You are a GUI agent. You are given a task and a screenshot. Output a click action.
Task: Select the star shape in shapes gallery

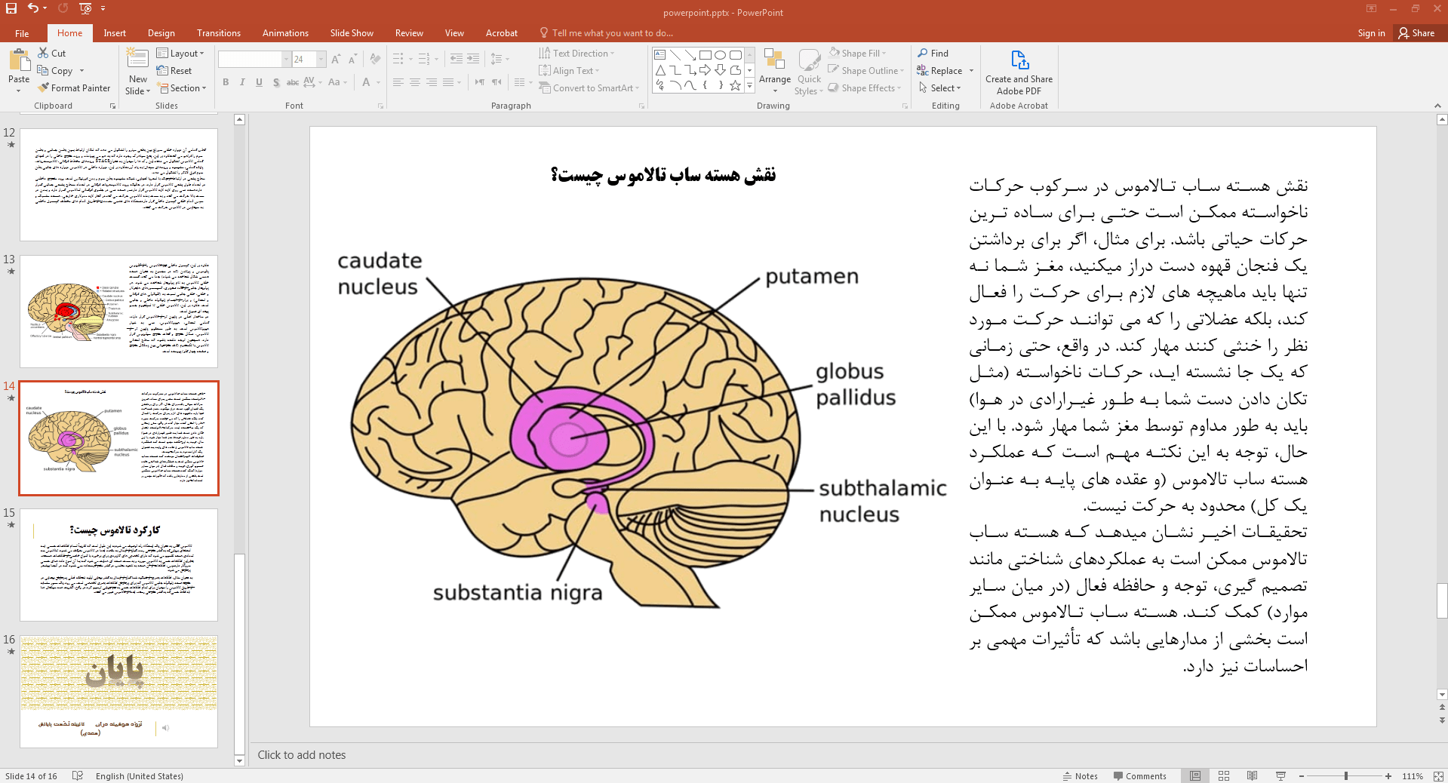pos(735,85)
